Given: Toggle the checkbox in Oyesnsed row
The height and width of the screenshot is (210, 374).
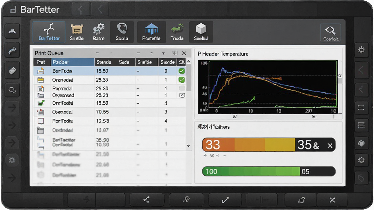Looking at the screenshot, I should (x=182, y=95).
